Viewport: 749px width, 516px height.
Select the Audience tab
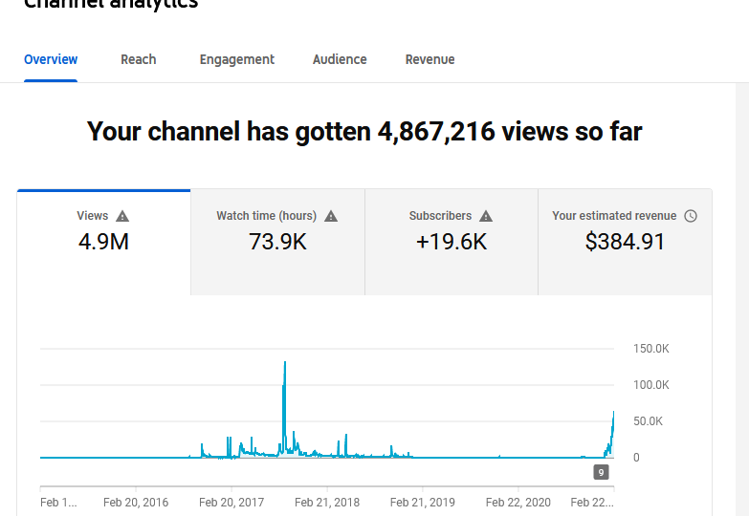tap(340, 59)
